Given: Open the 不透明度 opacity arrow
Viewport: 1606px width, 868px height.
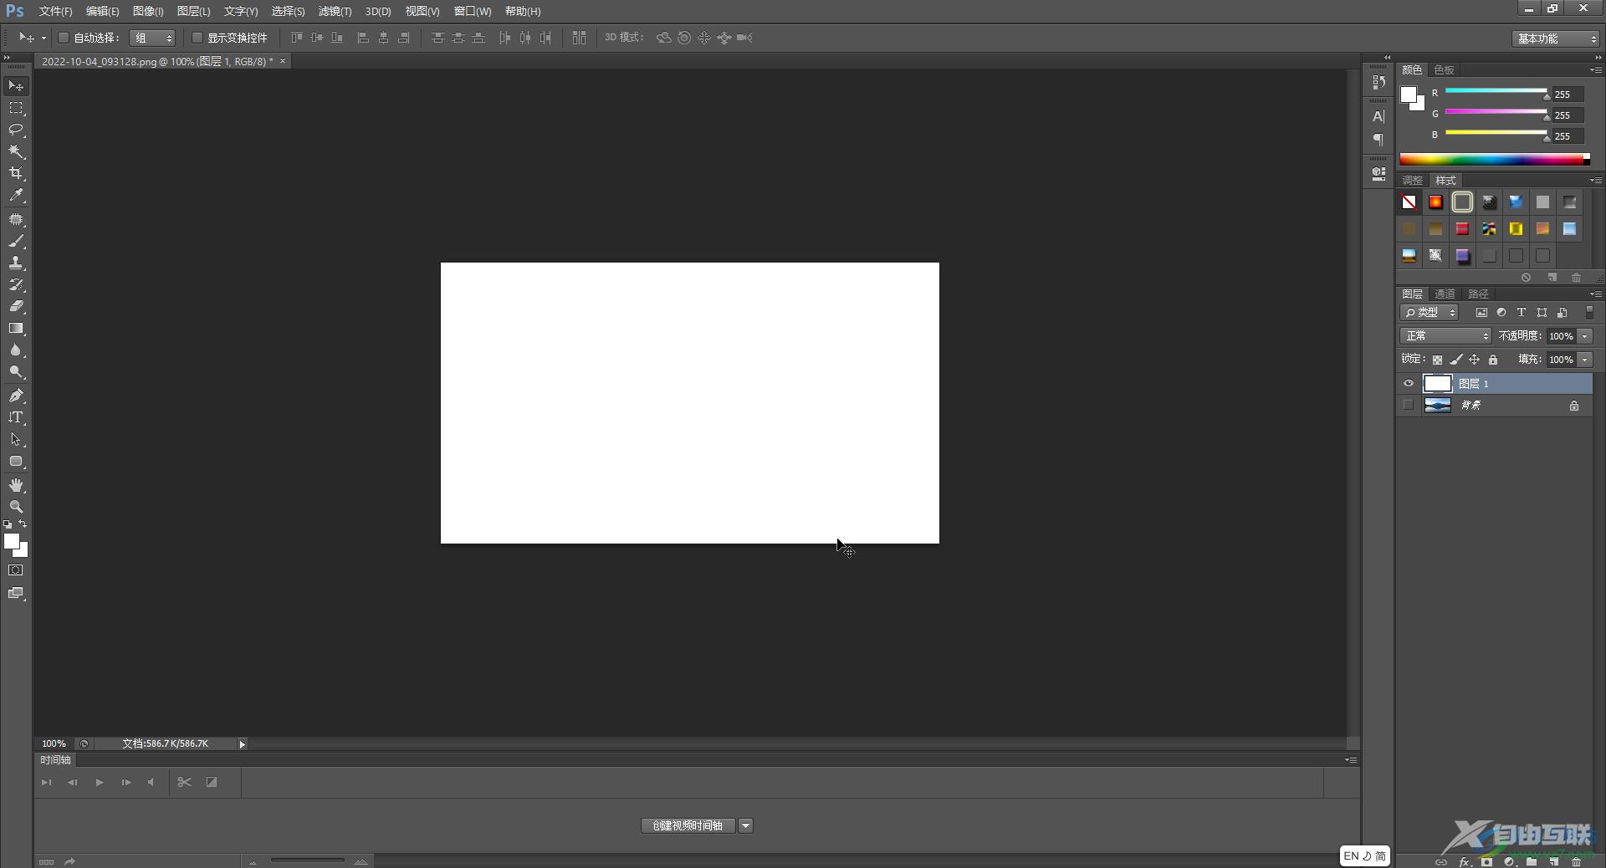Looking at the screenshot, I should pyautogui.click(x=1585, y=336).
